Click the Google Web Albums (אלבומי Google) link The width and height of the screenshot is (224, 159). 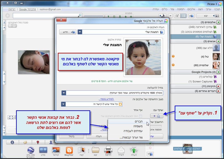pyautogui.click(x=27, y=9)
